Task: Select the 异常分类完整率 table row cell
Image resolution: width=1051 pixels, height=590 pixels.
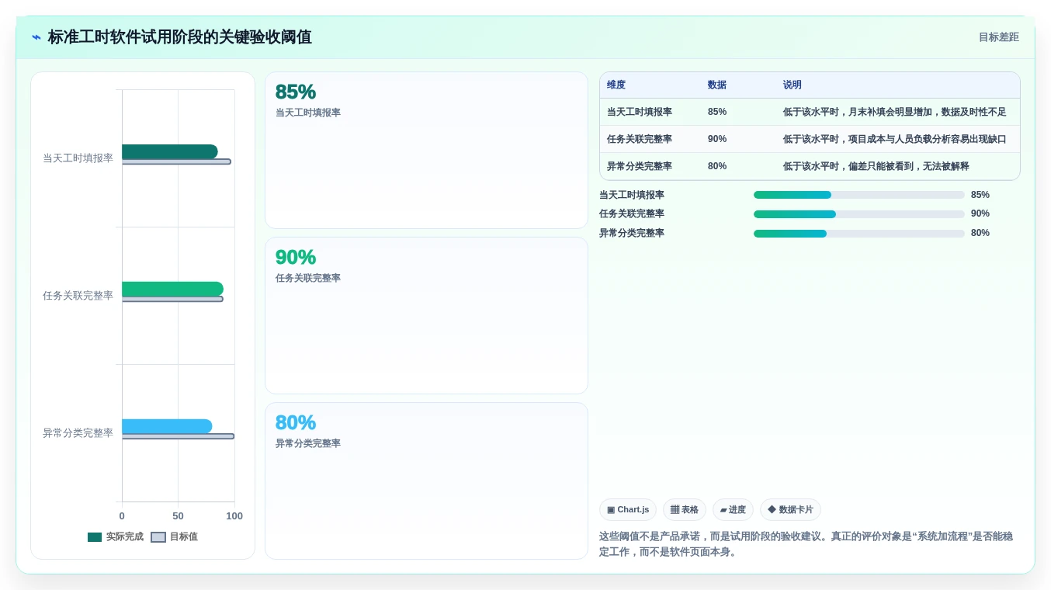Action: (640, 166)
